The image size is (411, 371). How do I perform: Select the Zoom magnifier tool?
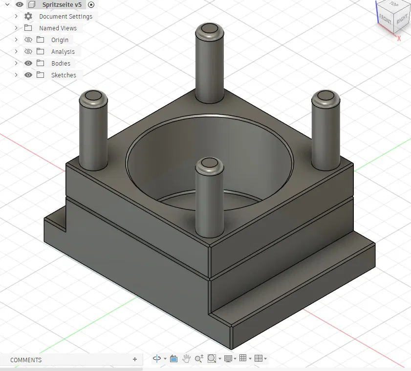[199, 358]
